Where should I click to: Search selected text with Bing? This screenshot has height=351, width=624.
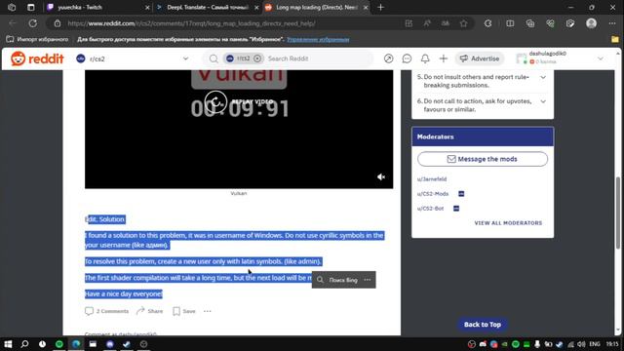[x=337, y=280]
